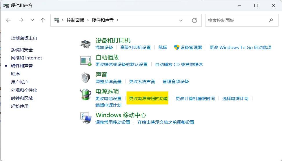Select 系统和安全 in sidebar
This screenshot has width=282, height=161.
pos(22,50)
